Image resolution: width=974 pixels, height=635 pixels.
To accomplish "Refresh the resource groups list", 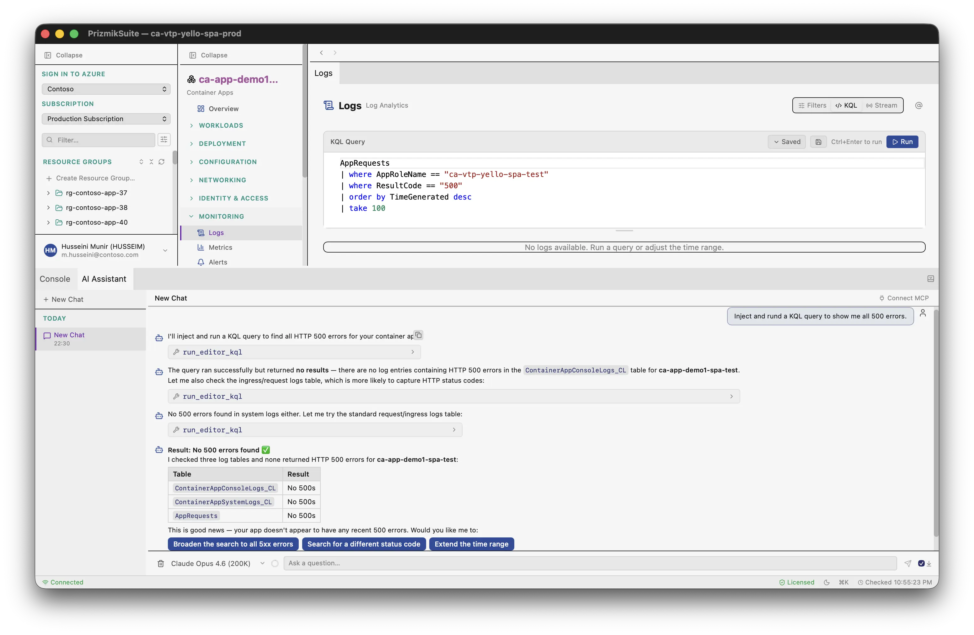I will click(162, 162).
